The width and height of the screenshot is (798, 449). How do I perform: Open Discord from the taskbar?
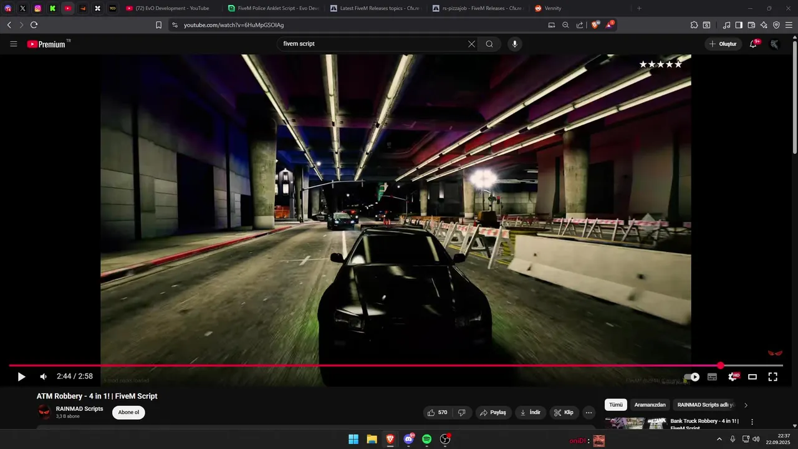[x=408, y=440]
